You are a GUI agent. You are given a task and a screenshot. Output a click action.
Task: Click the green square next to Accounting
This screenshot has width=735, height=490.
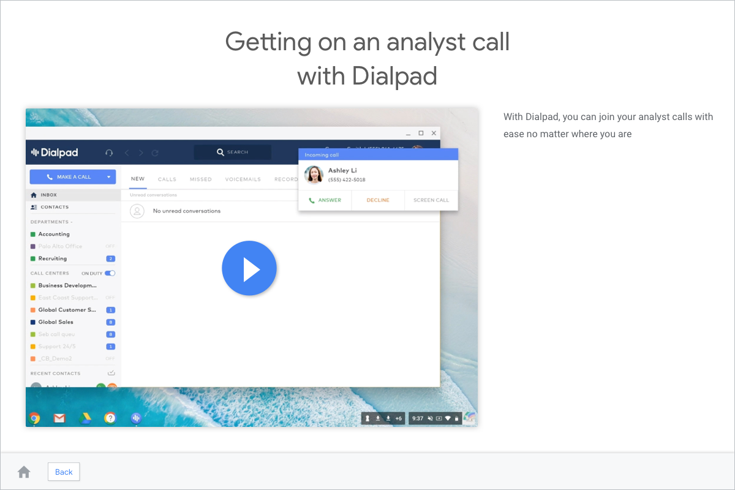[33, 234]
